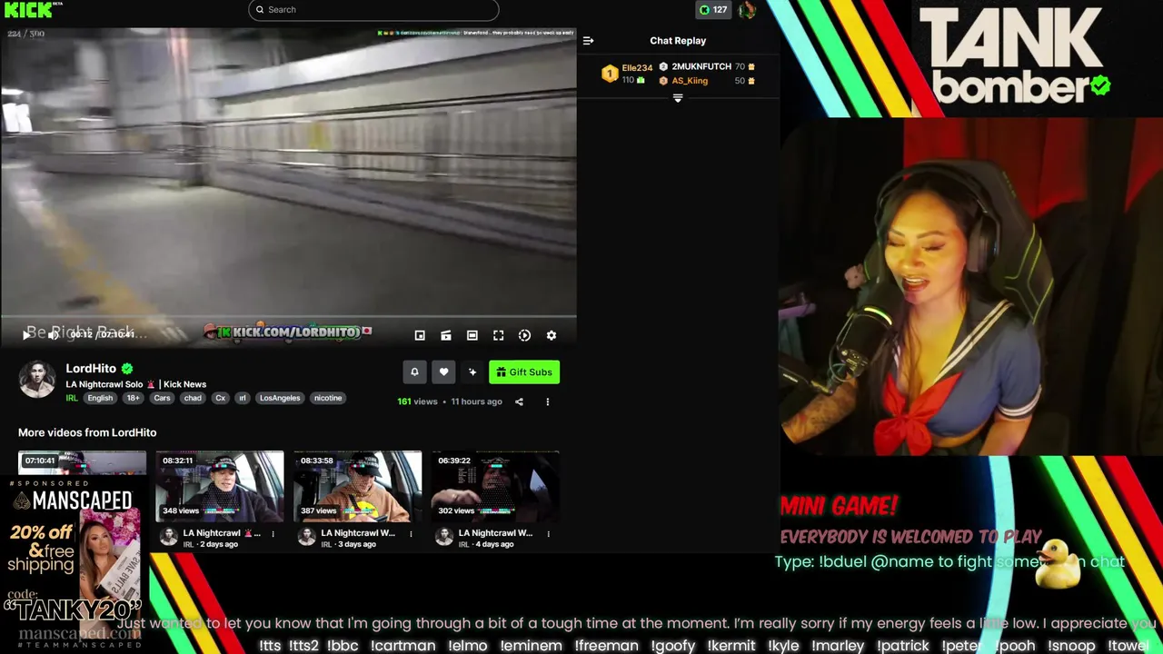Select the Cars tag
This screenshot has height=654, width=1163.
click(162, 398)
